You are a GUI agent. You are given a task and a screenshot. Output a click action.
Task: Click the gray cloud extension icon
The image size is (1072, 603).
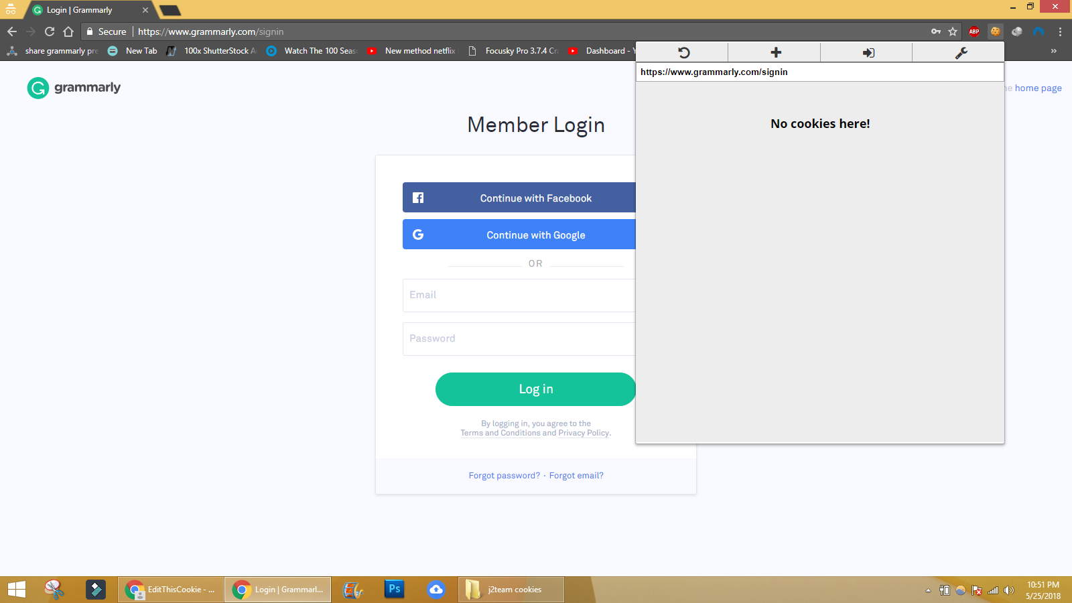tap(1016, 31)
